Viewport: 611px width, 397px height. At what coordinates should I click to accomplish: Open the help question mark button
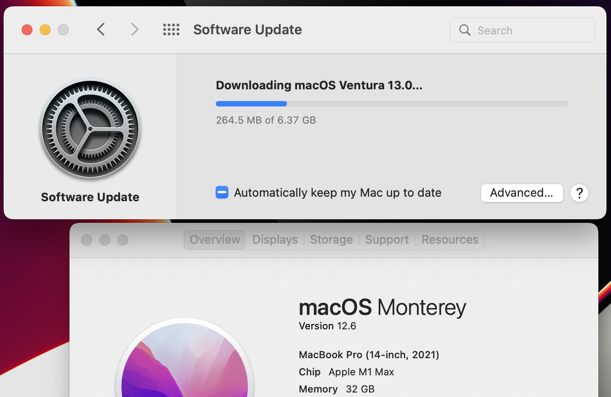pos(579,193)
